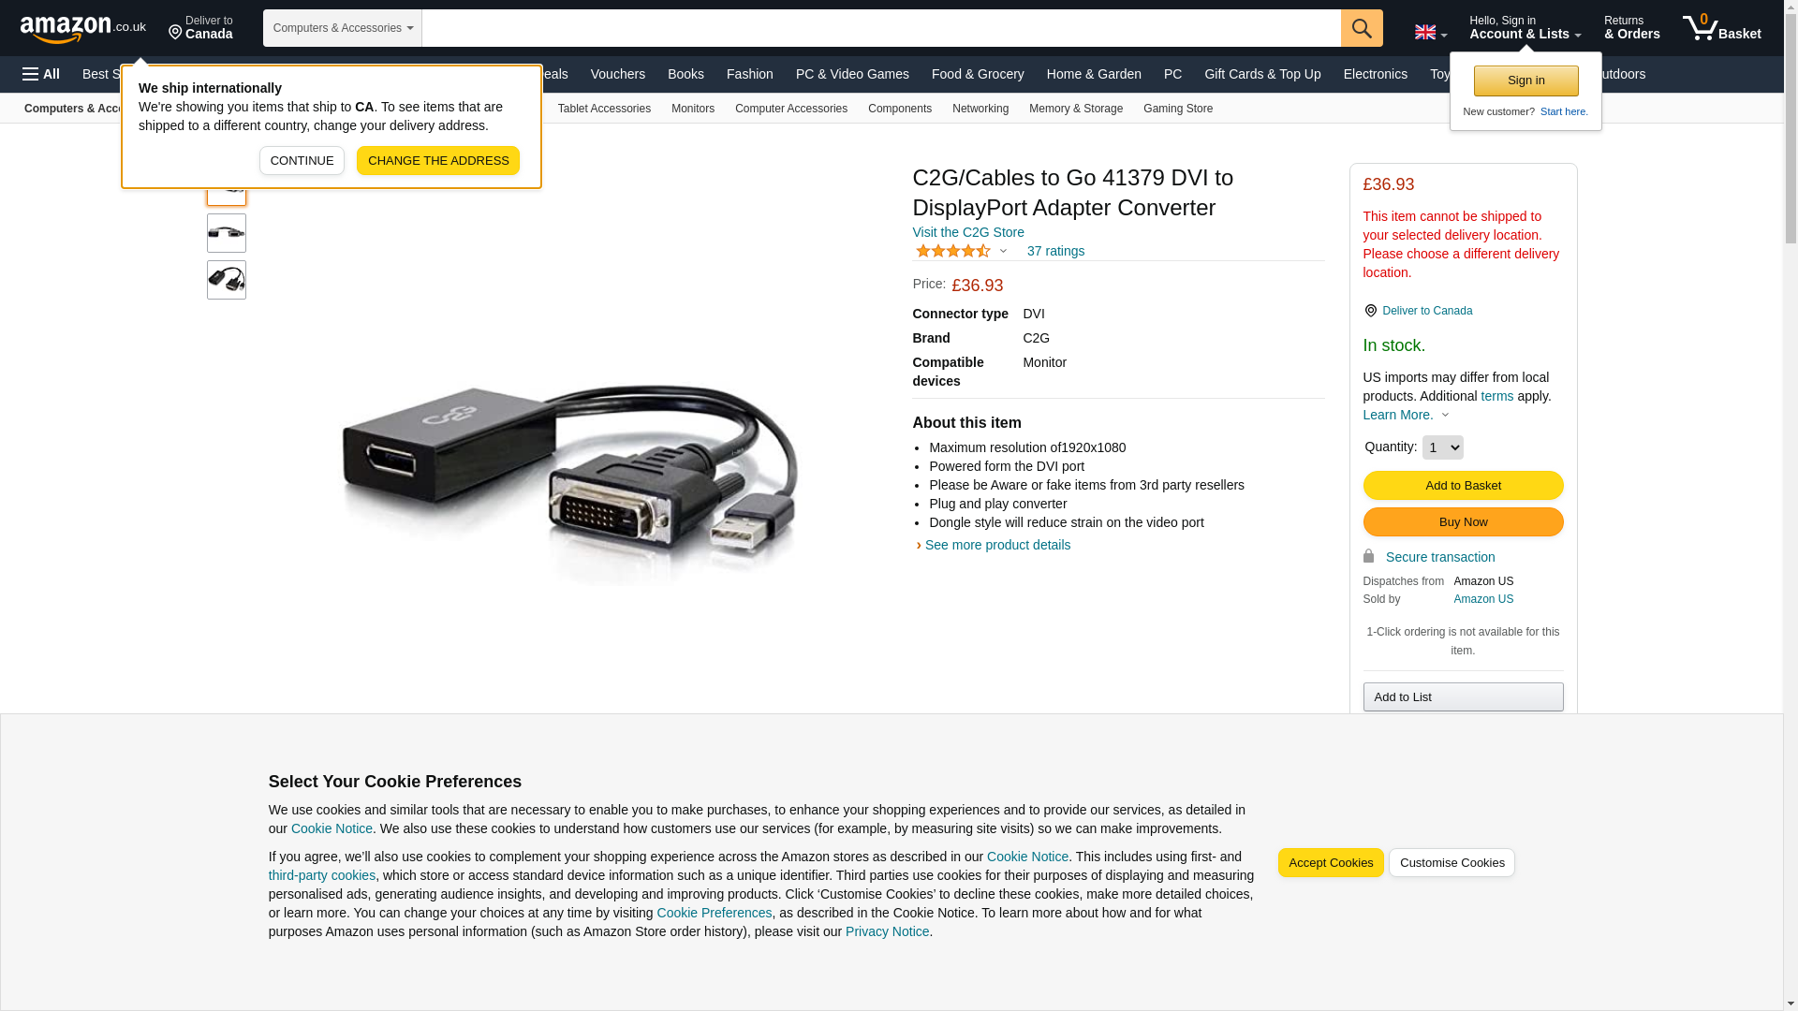The width and height of the screenshot is (1798, 1011).
Task: Click the search magnifier button
Action: coord(1362,28)
